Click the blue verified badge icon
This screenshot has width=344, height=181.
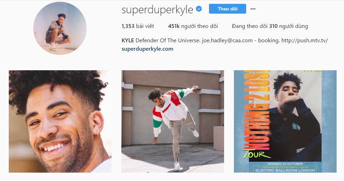199,9
